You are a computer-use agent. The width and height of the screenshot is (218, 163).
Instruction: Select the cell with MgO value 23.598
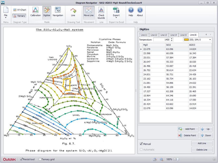point(154,53)
